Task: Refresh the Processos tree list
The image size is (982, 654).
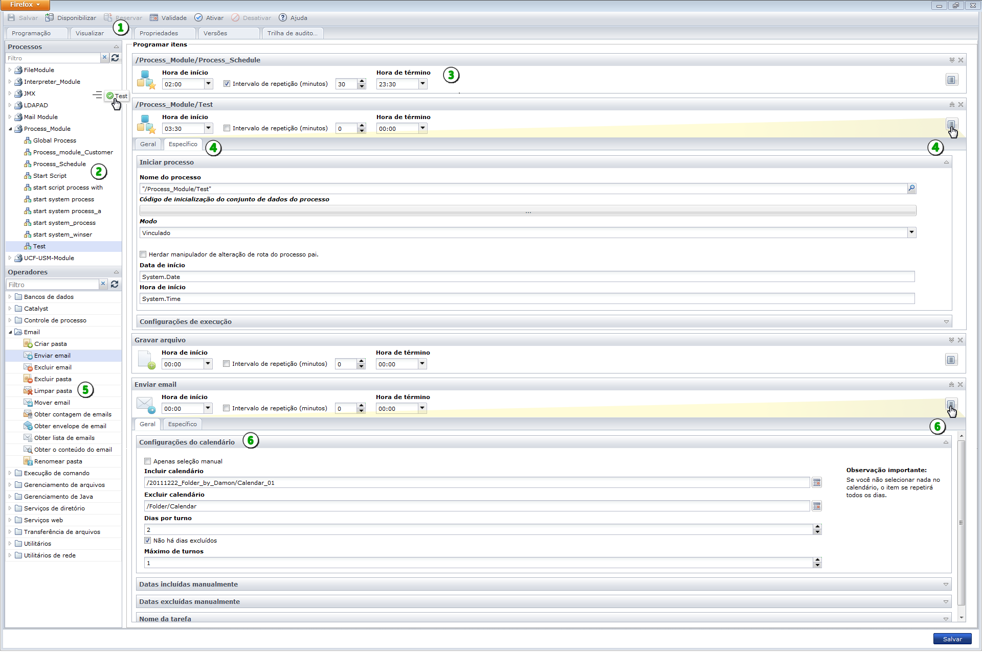Action: 115,58
